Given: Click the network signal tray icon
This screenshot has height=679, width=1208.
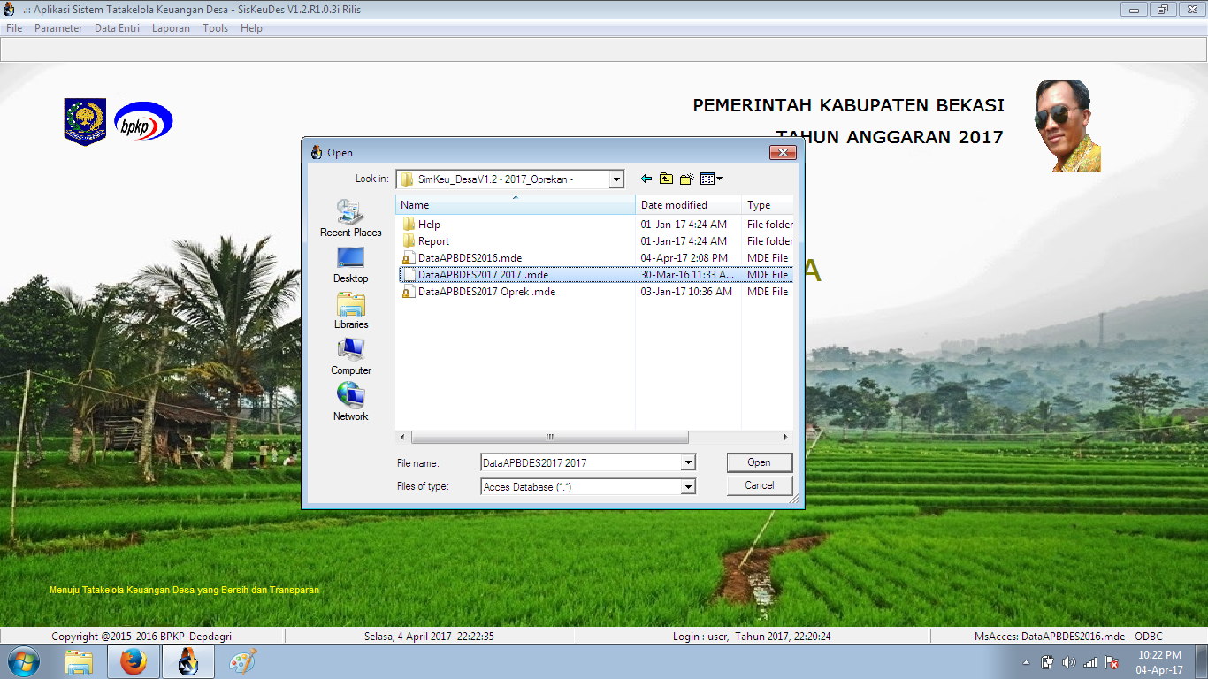Looking at the screenshot, I should [1090, 662].
